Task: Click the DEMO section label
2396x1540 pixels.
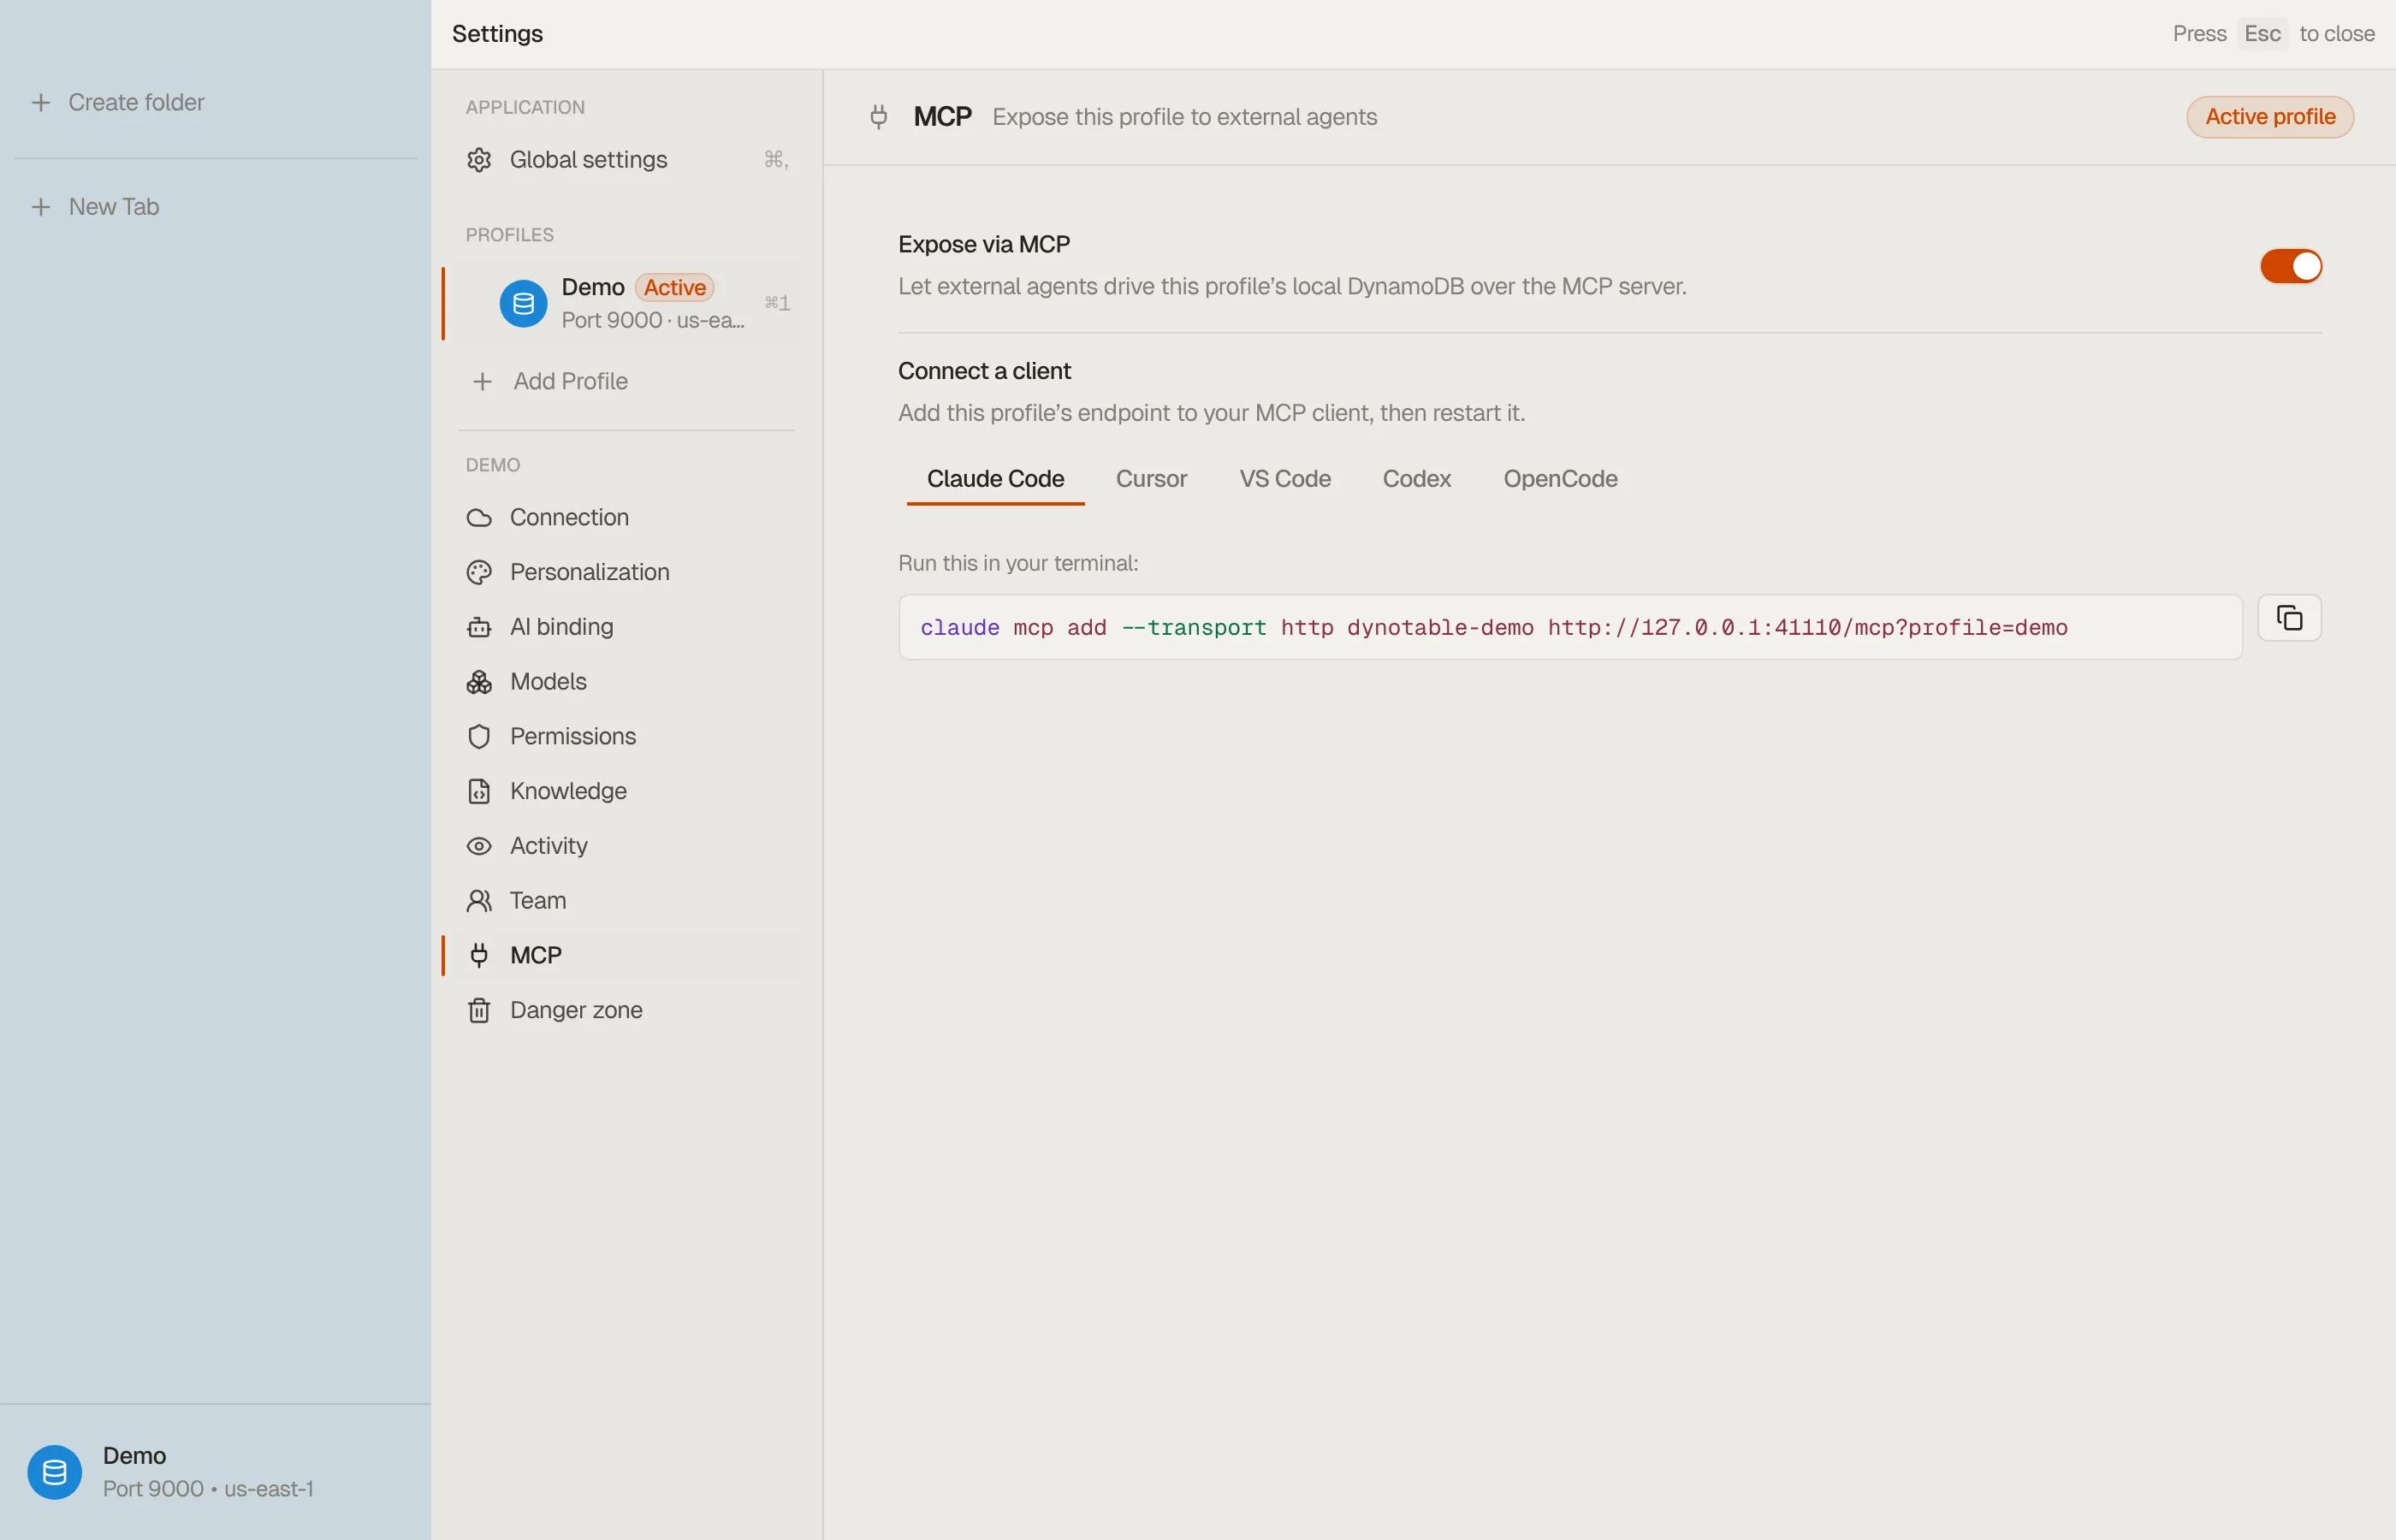Action: (x=493, y=465)
